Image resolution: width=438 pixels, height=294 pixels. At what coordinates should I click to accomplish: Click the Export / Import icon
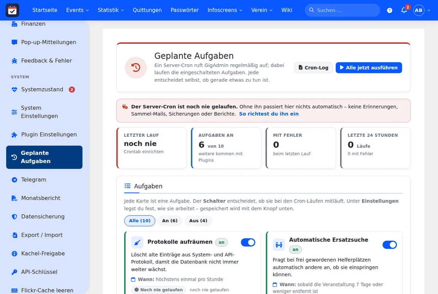(x=15, y=235)
